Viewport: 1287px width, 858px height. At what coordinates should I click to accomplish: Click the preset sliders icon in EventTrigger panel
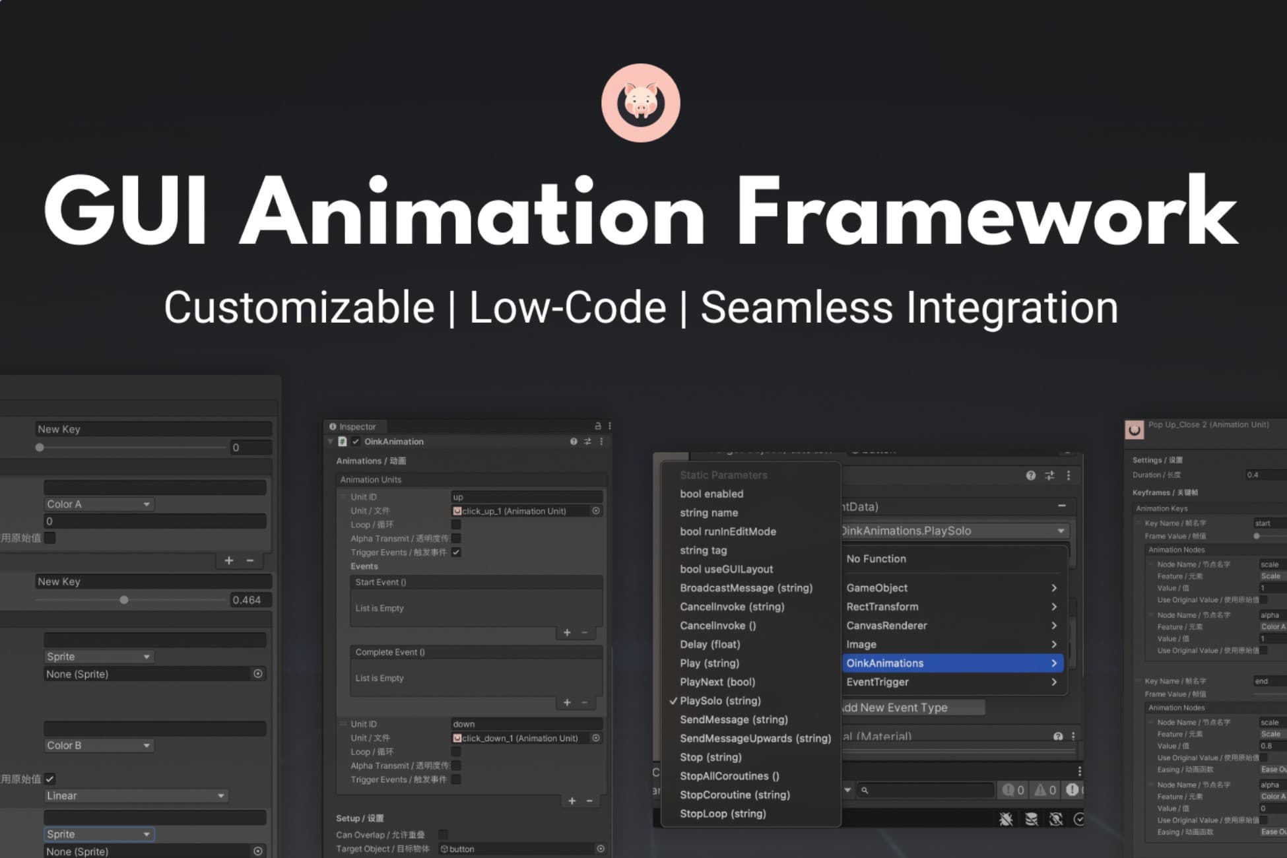(x=1050, y=475)
